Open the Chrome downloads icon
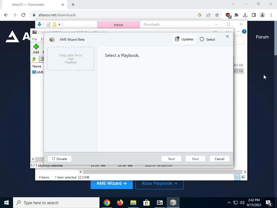 245,15
